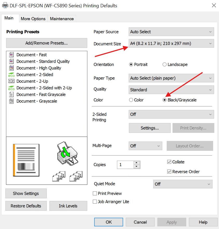Select the eco Document - 2-Sided preset
The height and width of the screenshot is (229, 219).
[x=11, y=75]
